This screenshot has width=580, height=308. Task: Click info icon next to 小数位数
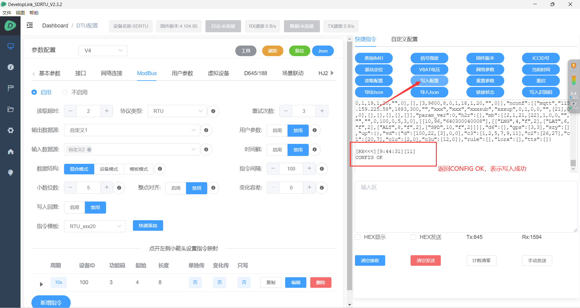pos(119,188)
